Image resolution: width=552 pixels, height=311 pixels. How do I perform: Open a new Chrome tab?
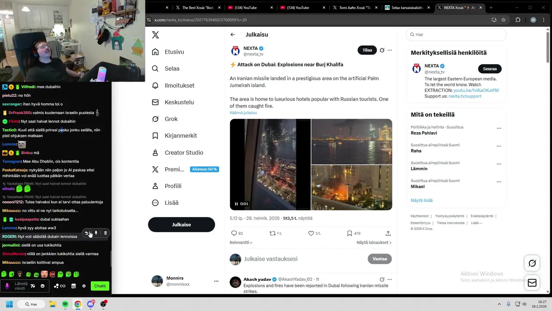point(491,8)
